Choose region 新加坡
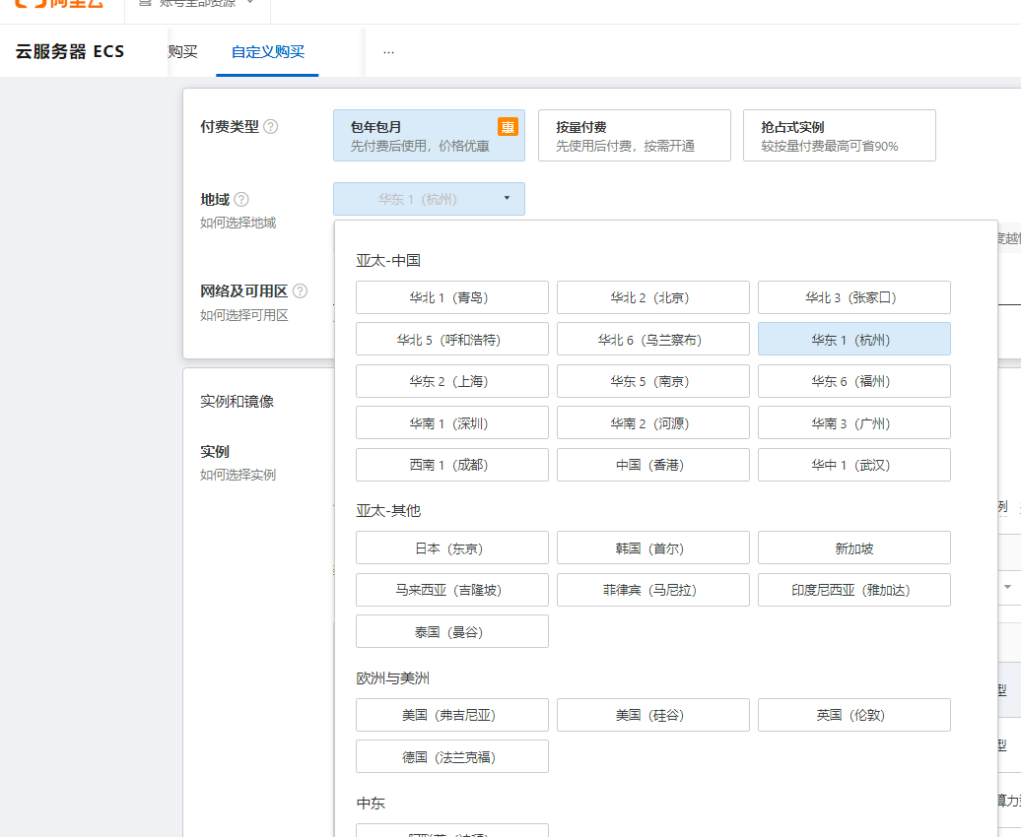1021x837 pixels. coord(854,548)
